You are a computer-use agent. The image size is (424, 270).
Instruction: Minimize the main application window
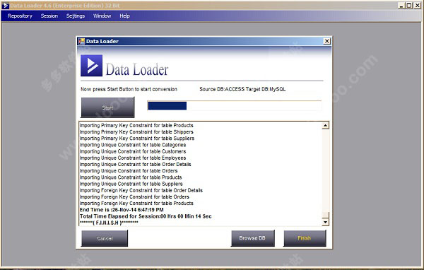click(401, 6)
